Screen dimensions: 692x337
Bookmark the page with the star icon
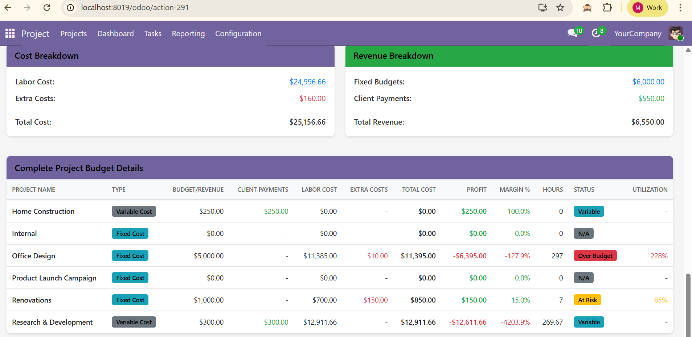coord(560,7)
